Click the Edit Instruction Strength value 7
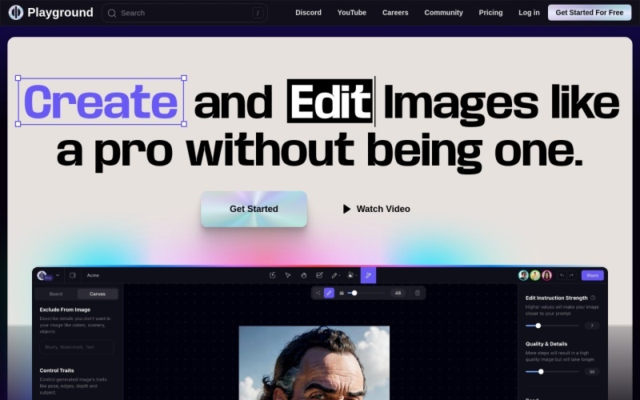This screenshot has height=400, width=640. [x=592, y=326]
